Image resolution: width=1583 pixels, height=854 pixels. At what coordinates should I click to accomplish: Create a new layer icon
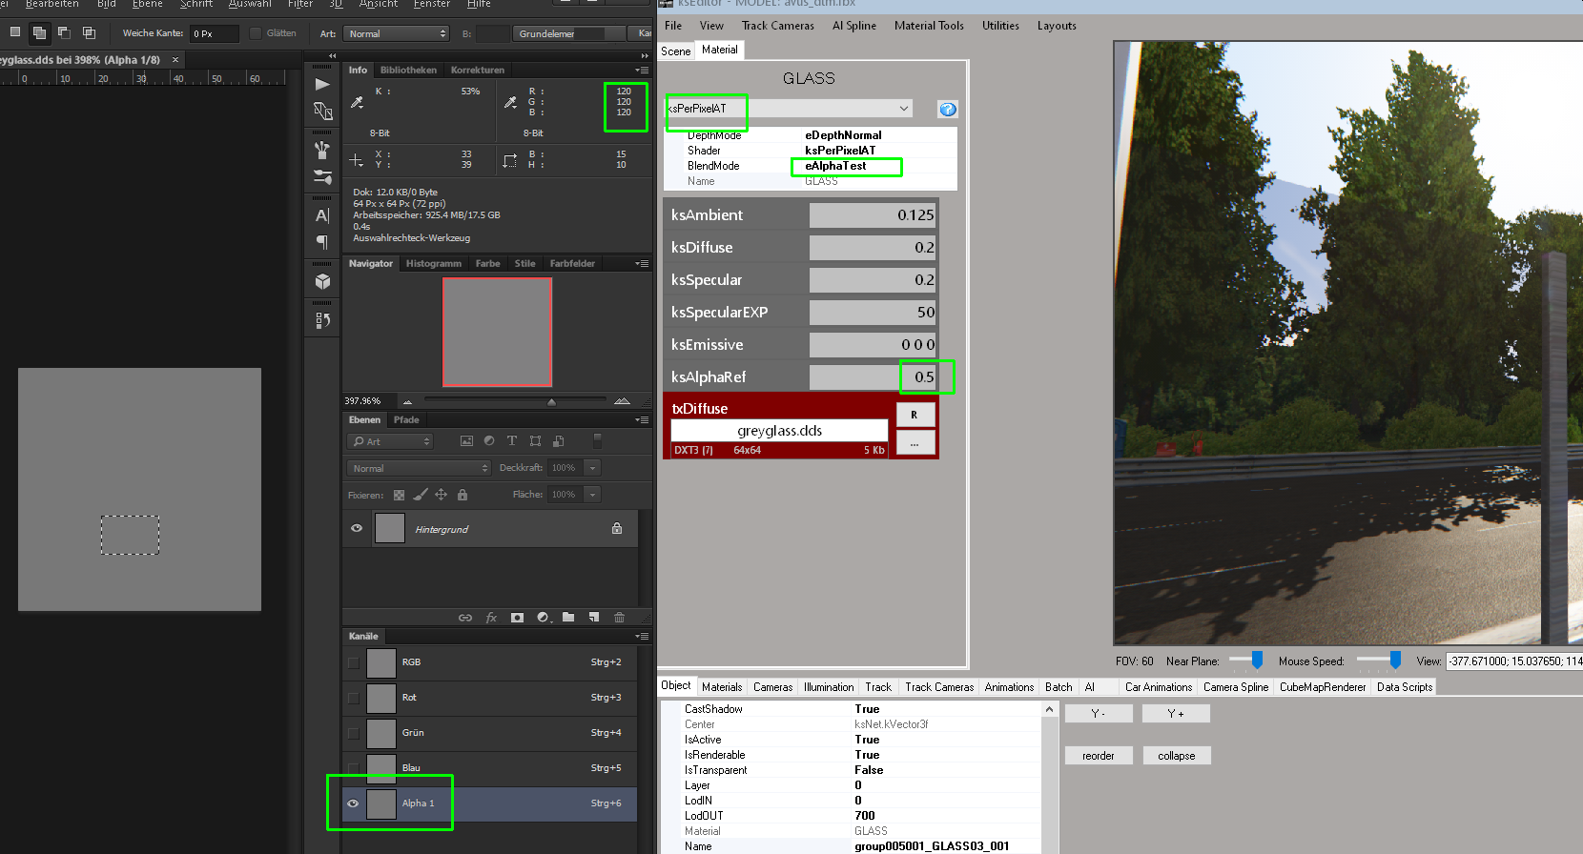(x=593, y=618)
